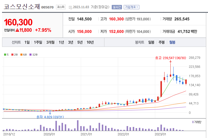Screen dimensions: 208x138
Task: Click the green 5-period moving average swatch
Action: (x=5, y=54)
